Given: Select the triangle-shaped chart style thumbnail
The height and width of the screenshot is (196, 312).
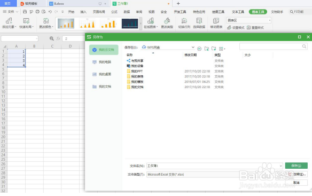Looking at the screenshot, I should point(87,23).
